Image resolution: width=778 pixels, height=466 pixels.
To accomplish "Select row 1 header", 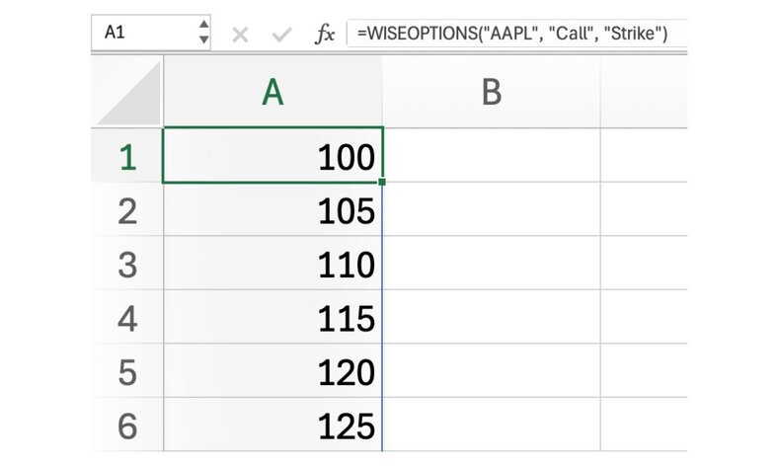I will point(127,156).
